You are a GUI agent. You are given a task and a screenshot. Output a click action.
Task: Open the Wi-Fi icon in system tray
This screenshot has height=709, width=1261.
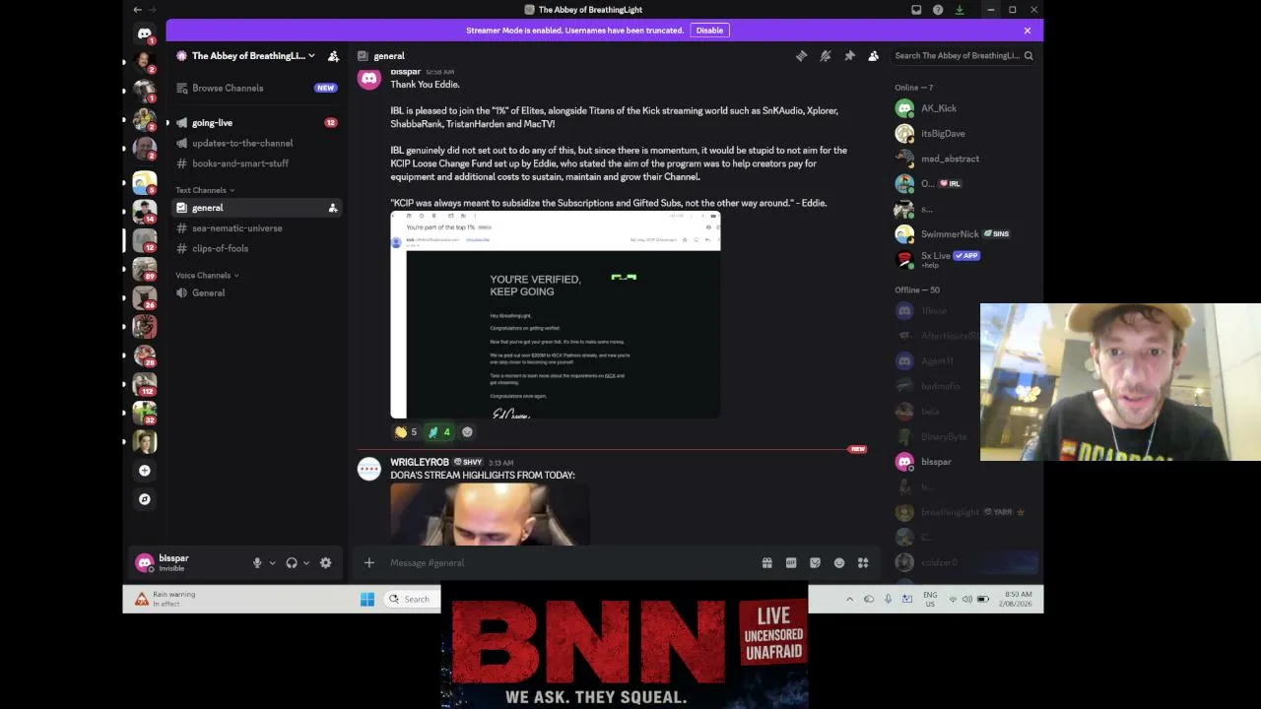(x=953, y=599)
